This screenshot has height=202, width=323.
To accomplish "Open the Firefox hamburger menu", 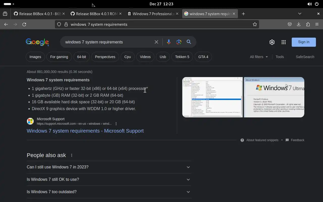I will 317,24.
